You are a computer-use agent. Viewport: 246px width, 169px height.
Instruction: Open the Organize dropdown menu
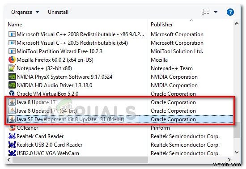pyautogui.click(x=25, y=12)
